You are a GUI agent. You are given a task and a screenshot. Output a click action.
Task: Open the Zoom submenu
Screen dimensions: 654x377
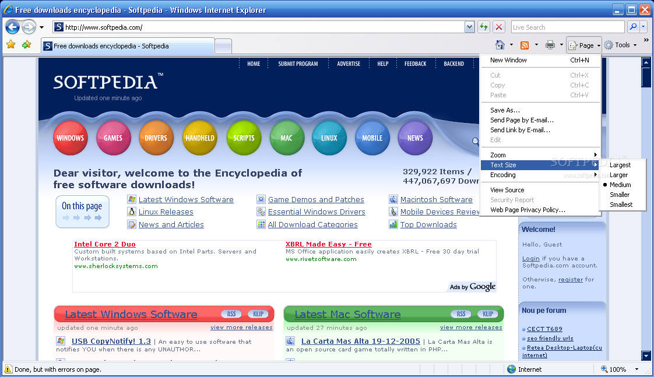pos(540,155)
